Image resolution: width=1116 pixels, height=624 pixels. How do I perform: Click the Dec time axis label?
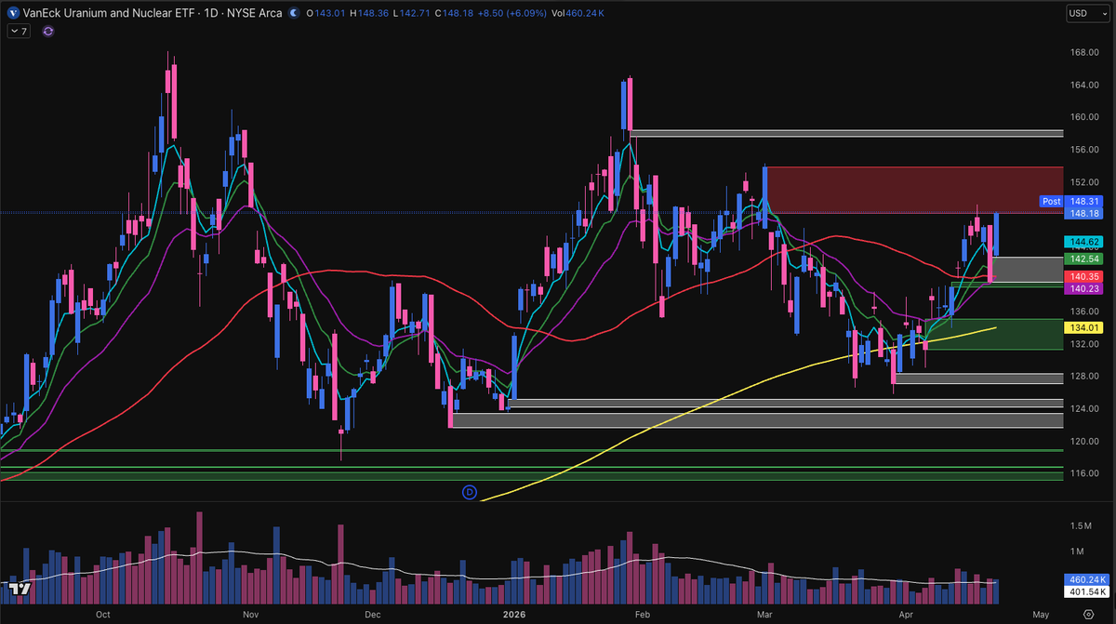(373, 615)
